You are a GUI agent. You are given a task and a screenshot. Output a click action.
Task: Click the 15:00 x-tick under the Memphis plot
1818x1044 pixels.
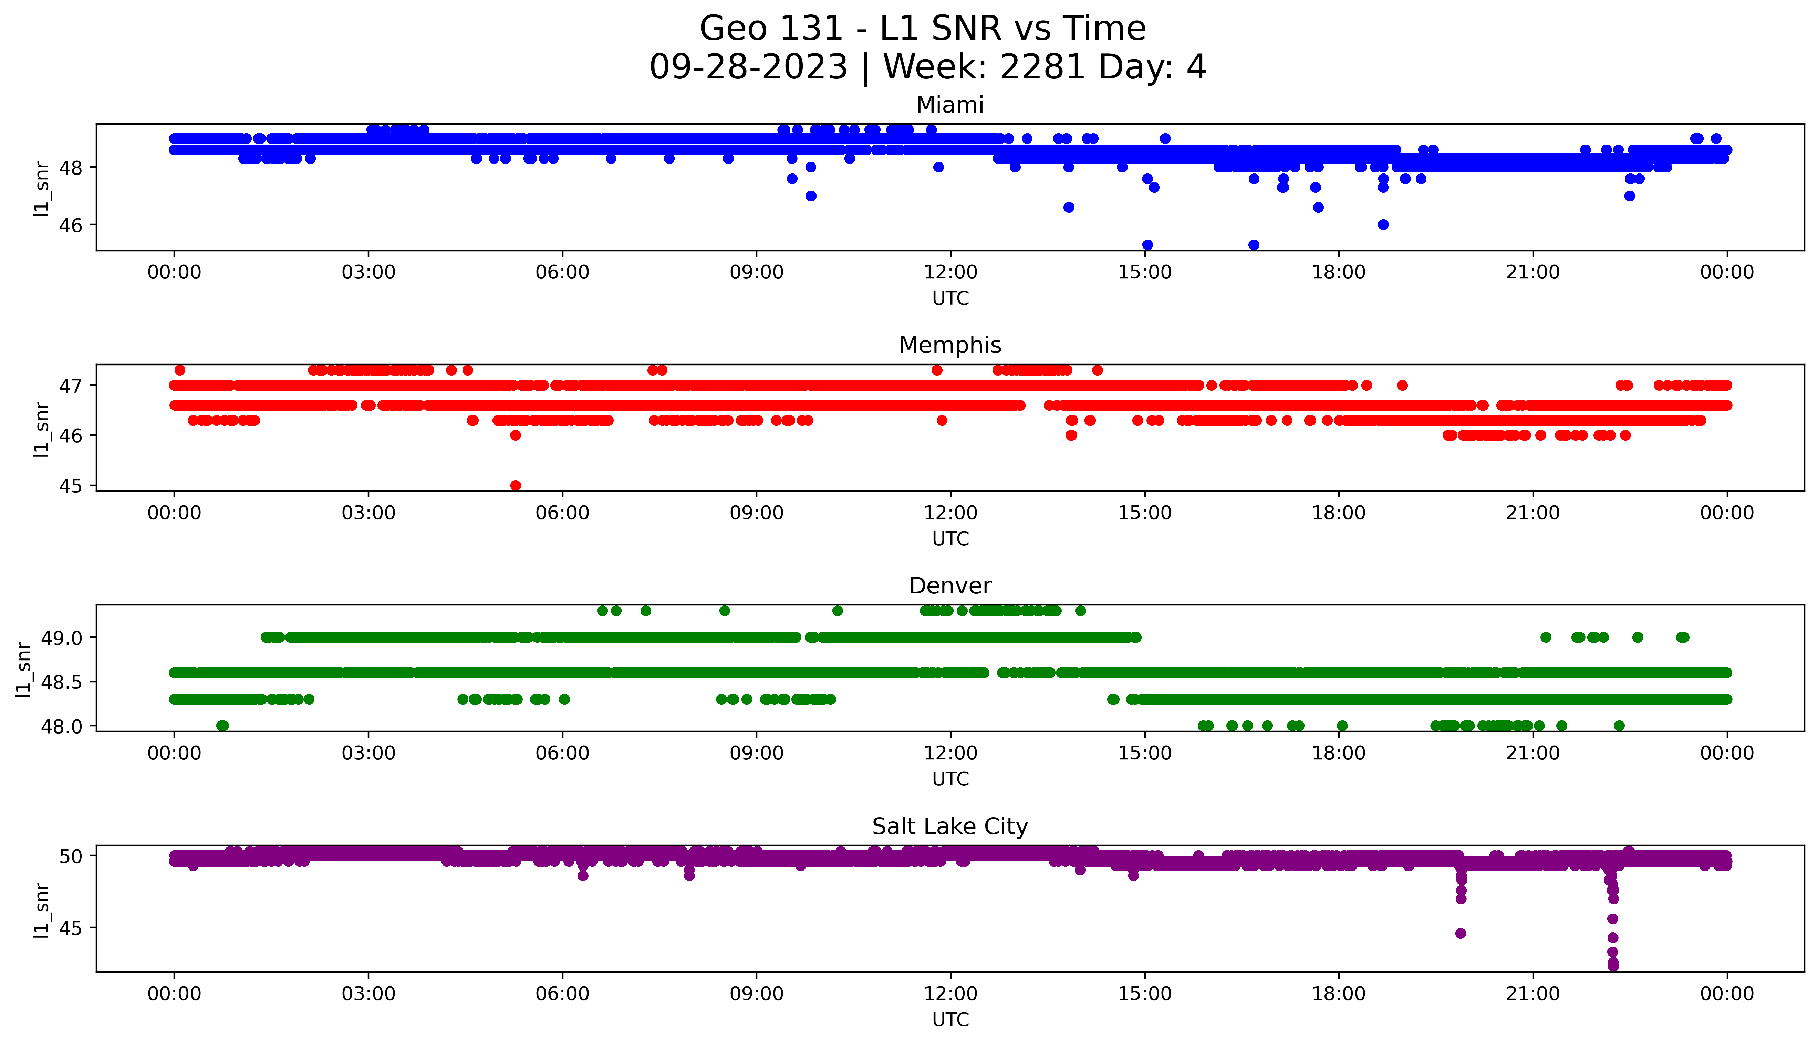pos(1145,513)
